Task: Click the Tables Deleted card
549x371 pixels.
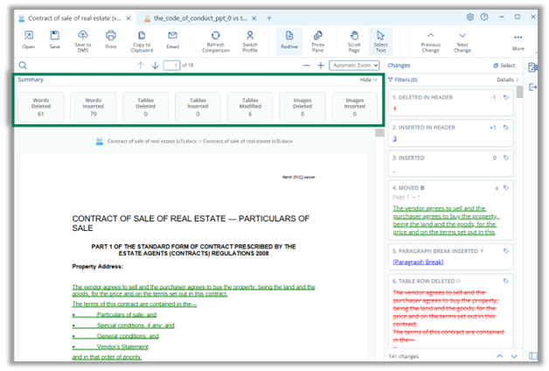Action: coord(145,107)
